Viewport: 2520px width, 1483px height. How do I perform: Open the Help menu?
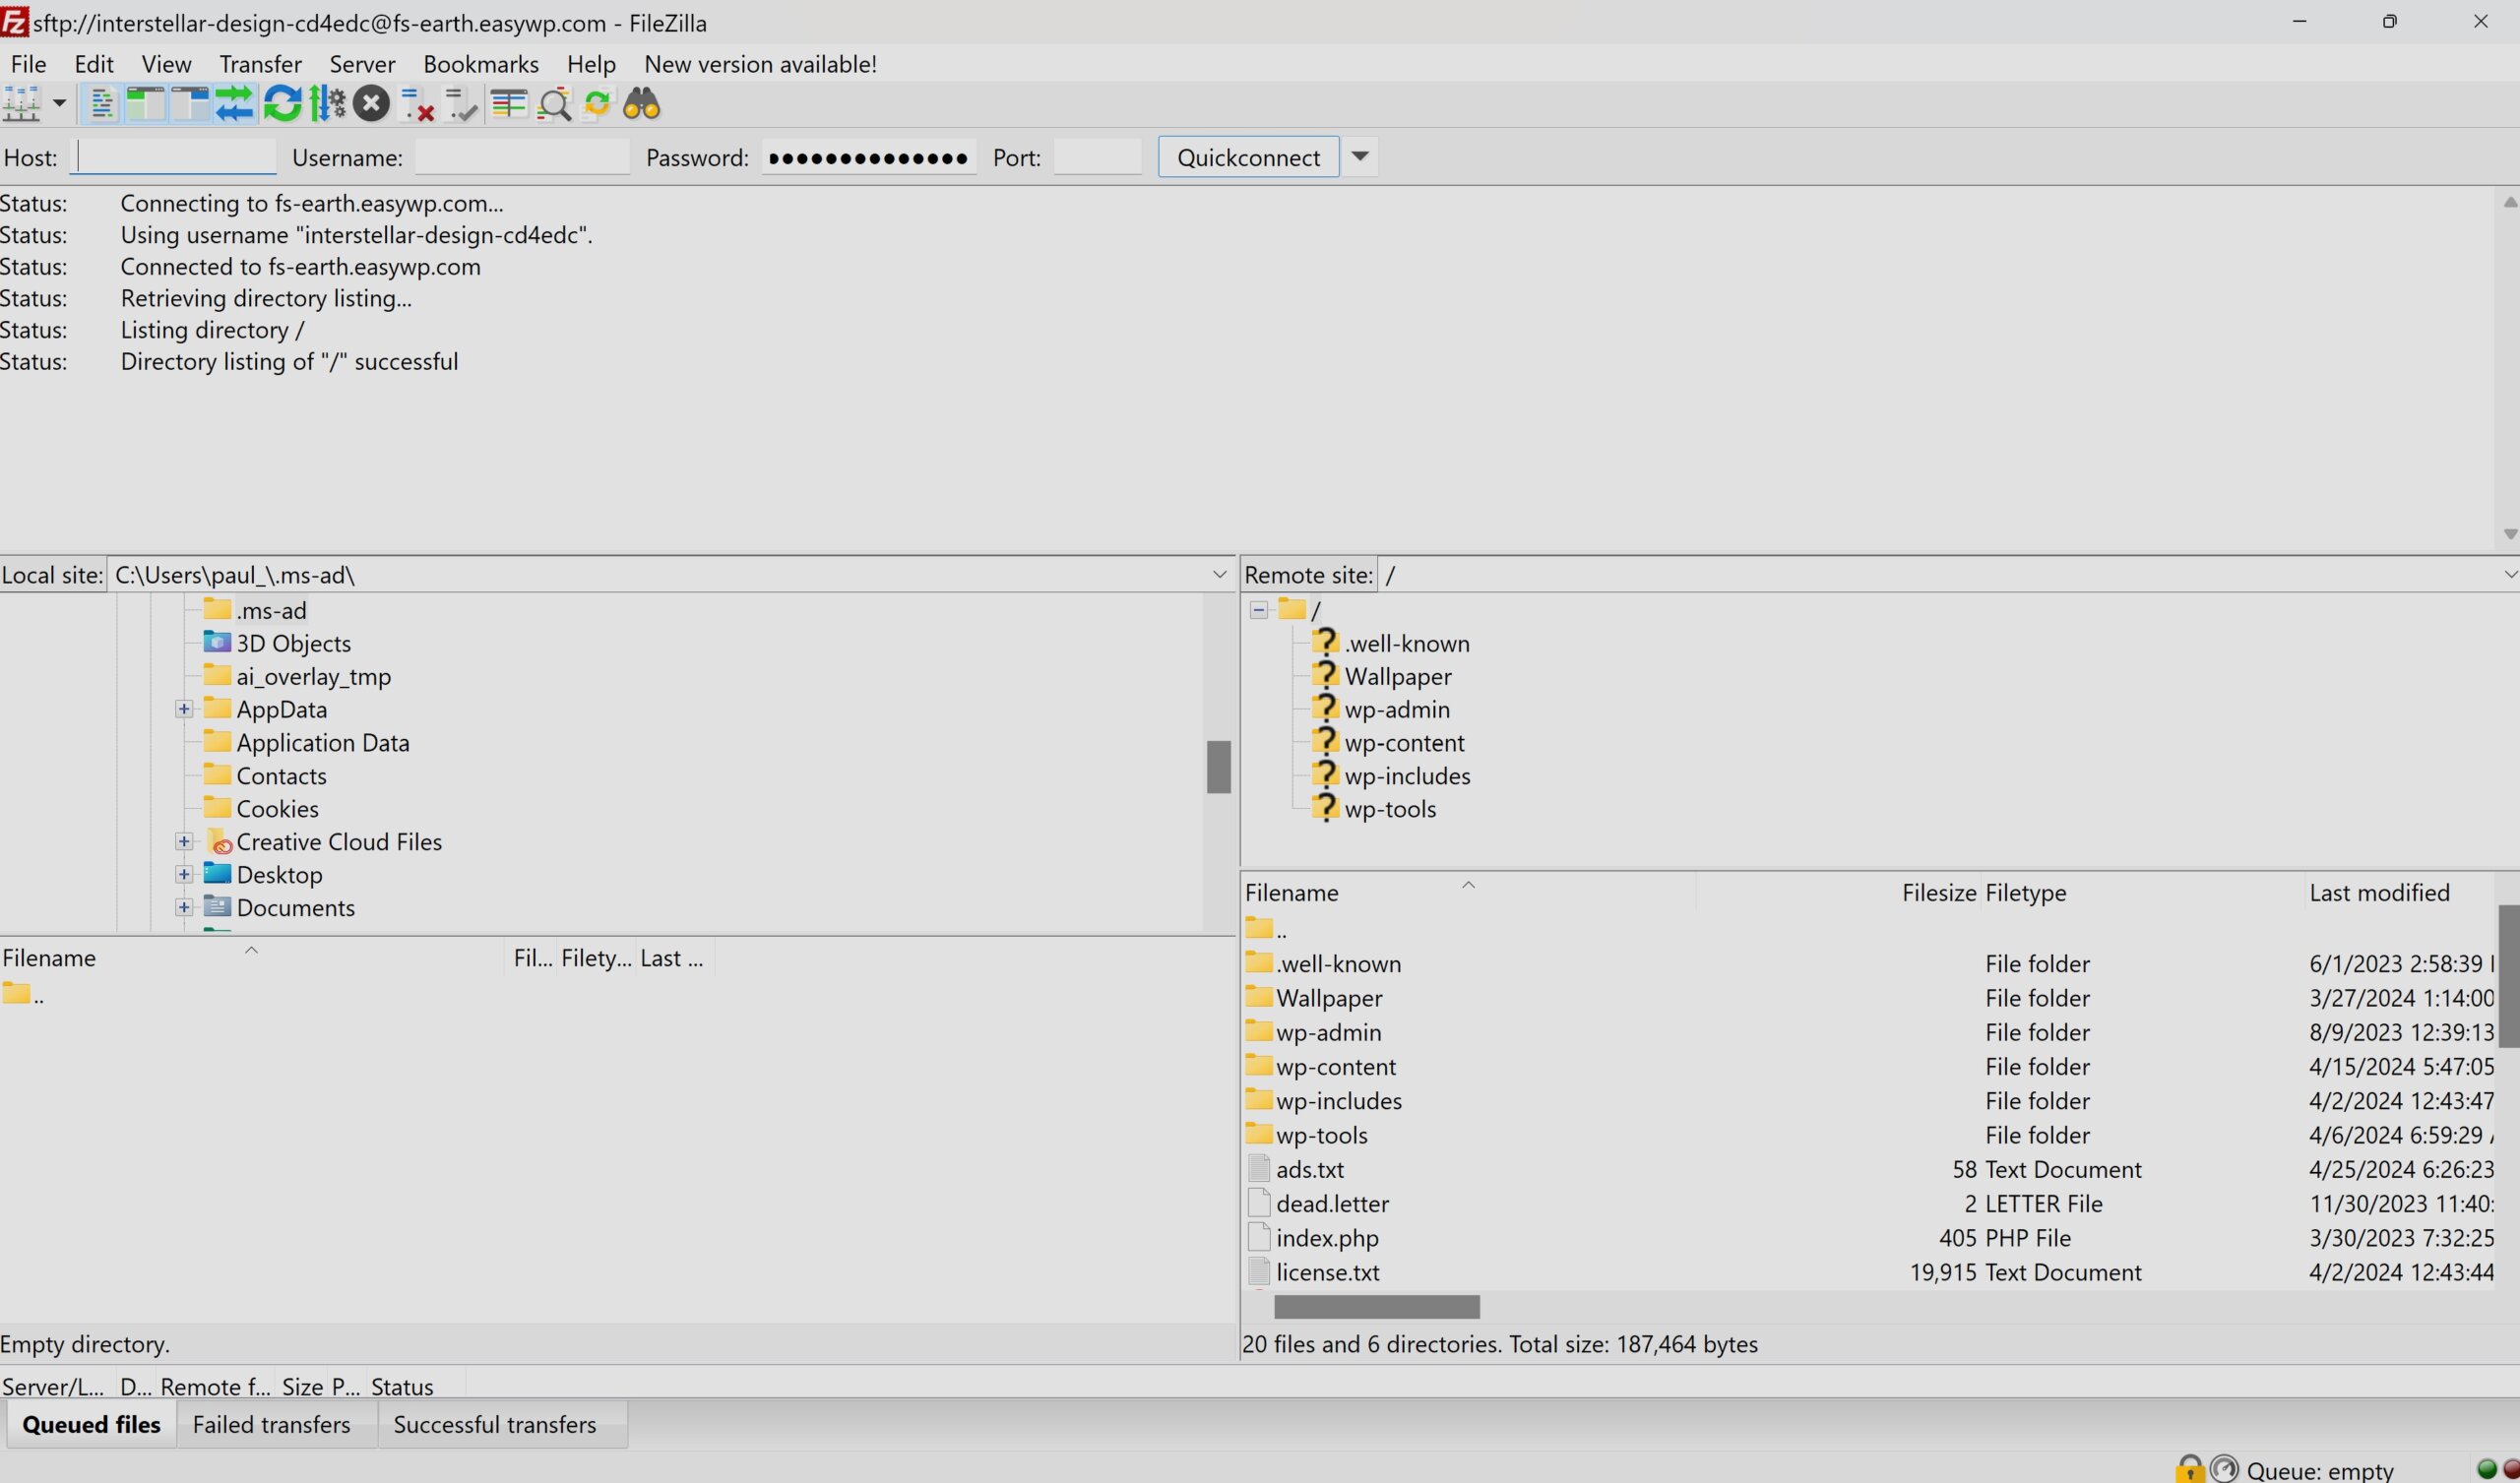click(x=591, y=64)
